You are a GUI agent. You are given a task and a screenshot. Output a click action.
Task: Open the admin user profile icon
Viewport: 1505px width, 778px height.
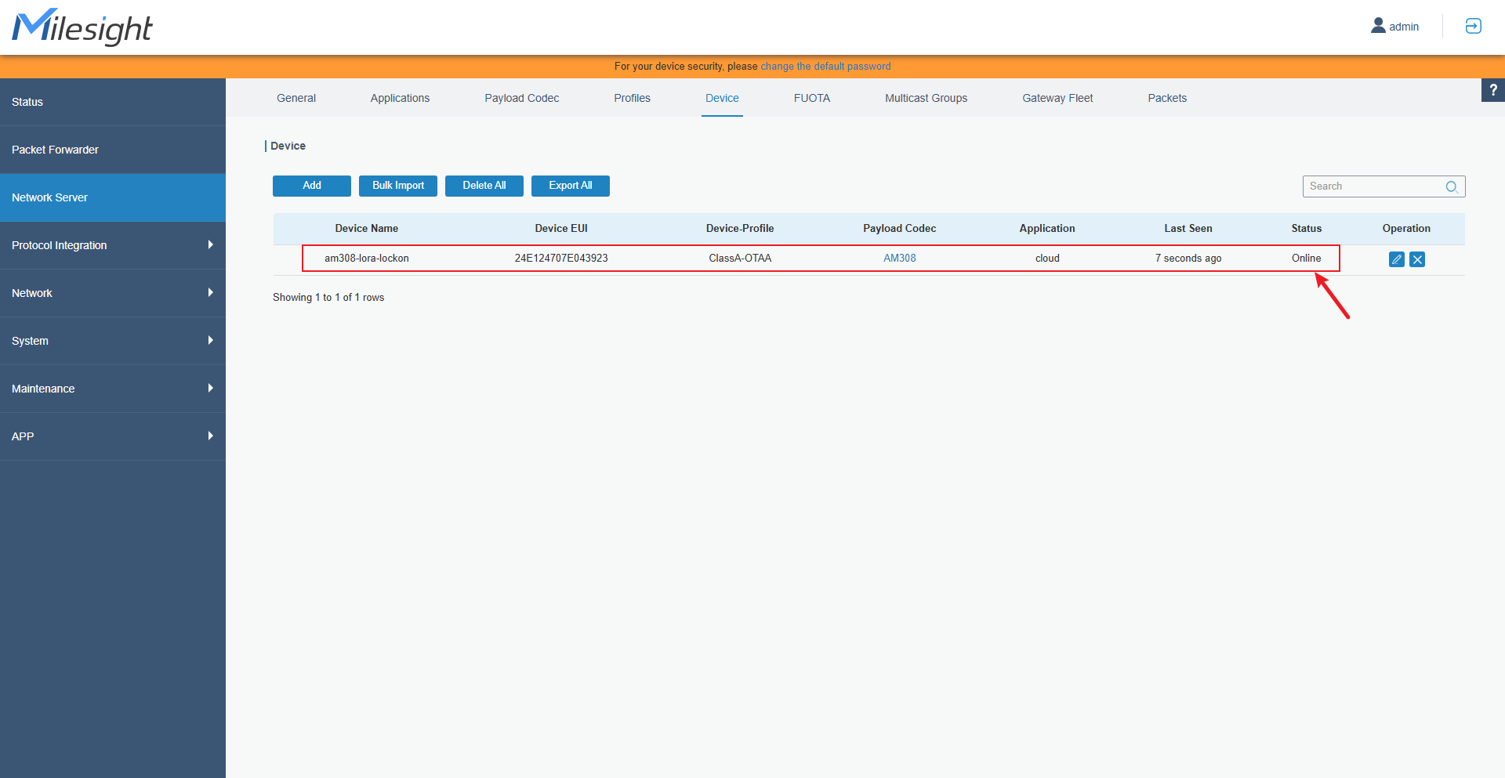1378,26
